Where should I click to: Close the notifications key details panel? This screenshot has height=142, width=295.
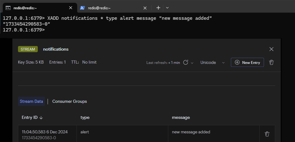coord(271,49)
